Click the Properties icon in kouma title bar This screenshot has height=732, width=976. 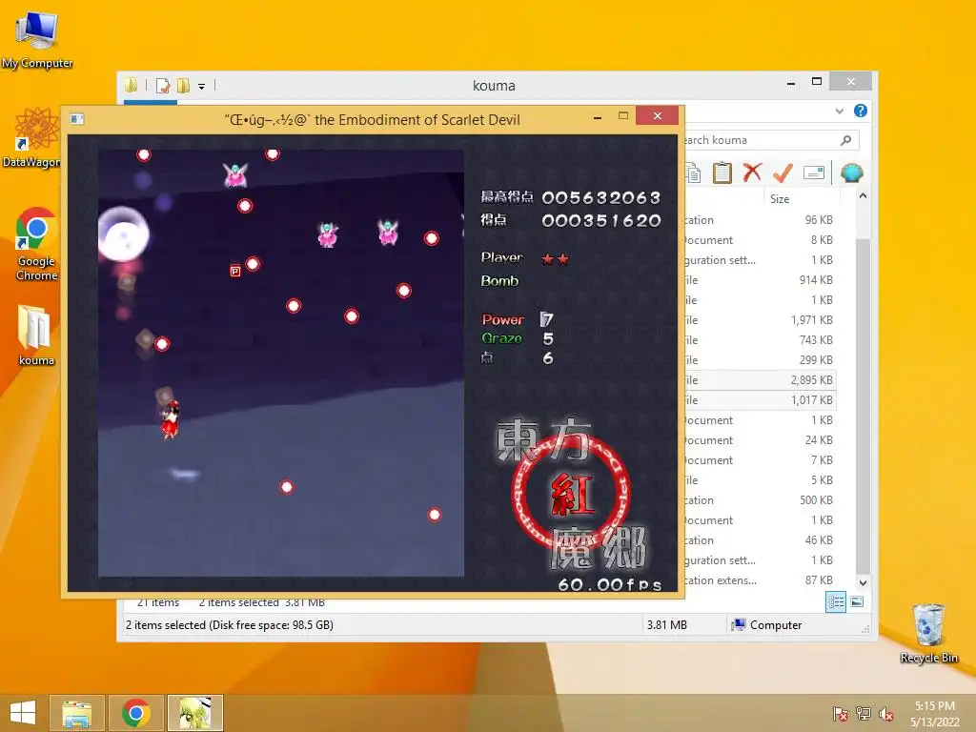(x=163, y=85)
